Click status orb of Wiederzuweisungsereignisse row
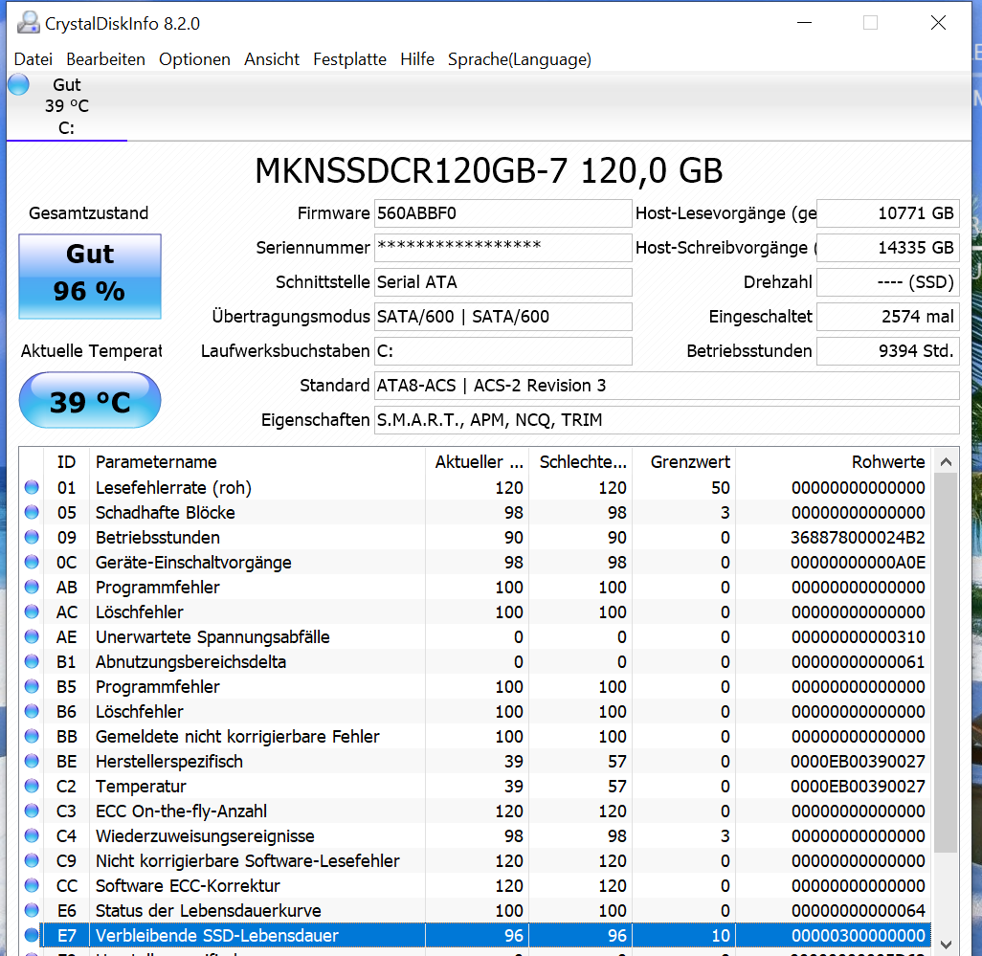982x956 pixels. click(32, 835)
